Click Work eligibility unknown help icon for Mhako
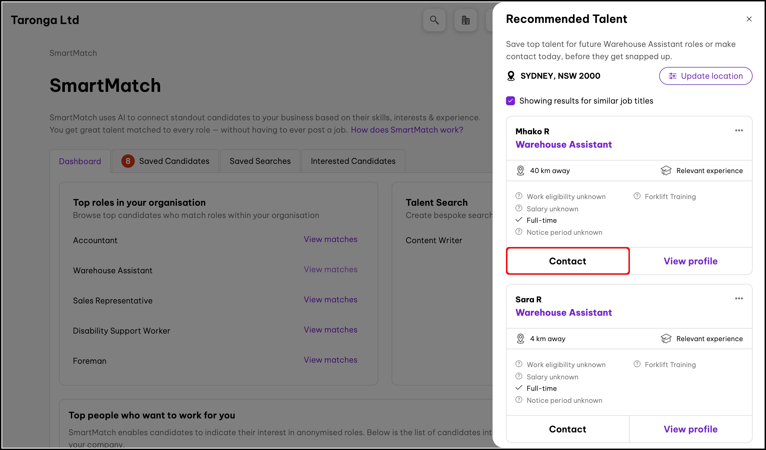The image size is (766, 450). [519, 196]
